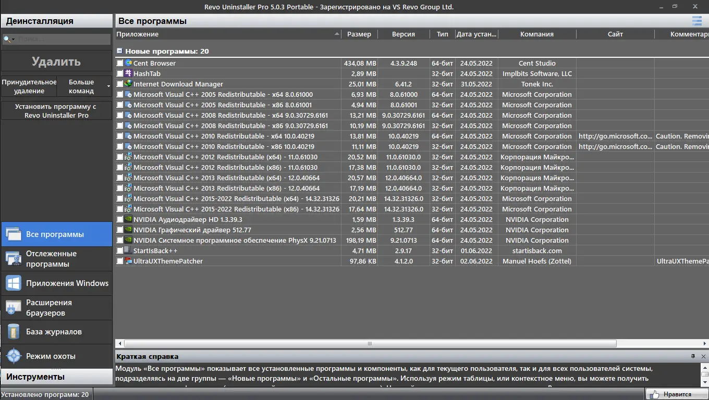Tick the HashTab checkbox
The image size is (709, 400).
tap(120, 73)
